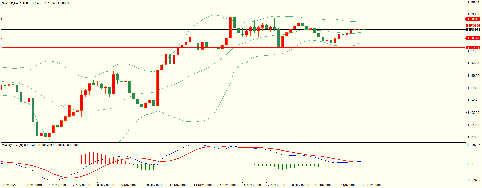Click the GBPUSD,H4 chart title text
The width and height of the screenshot is (482, 188).
10,3
